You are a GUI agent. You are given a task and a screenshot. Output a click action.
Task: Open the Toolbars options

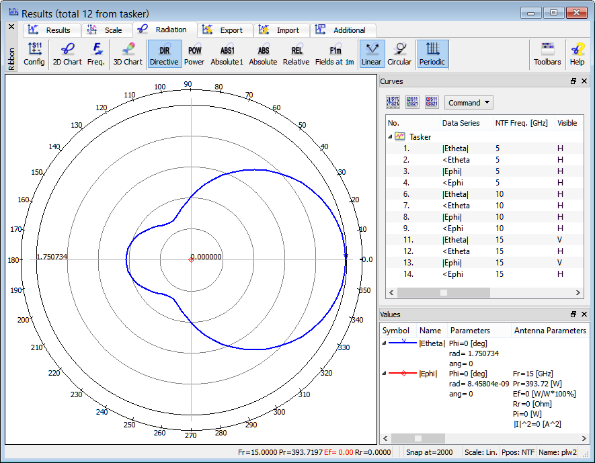tap(547, 54)
